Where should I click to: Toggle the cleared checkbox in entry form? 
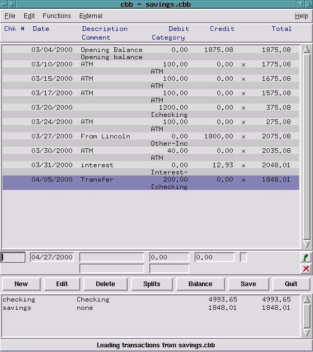pyautogui.click(x=244, y=257)
